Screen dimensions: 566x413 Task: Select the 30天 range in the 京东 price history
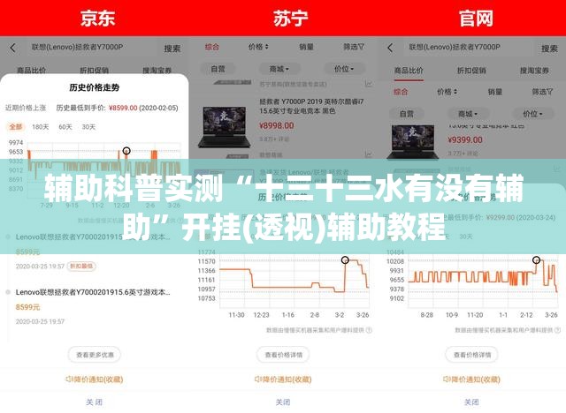[x=88, y=127]
